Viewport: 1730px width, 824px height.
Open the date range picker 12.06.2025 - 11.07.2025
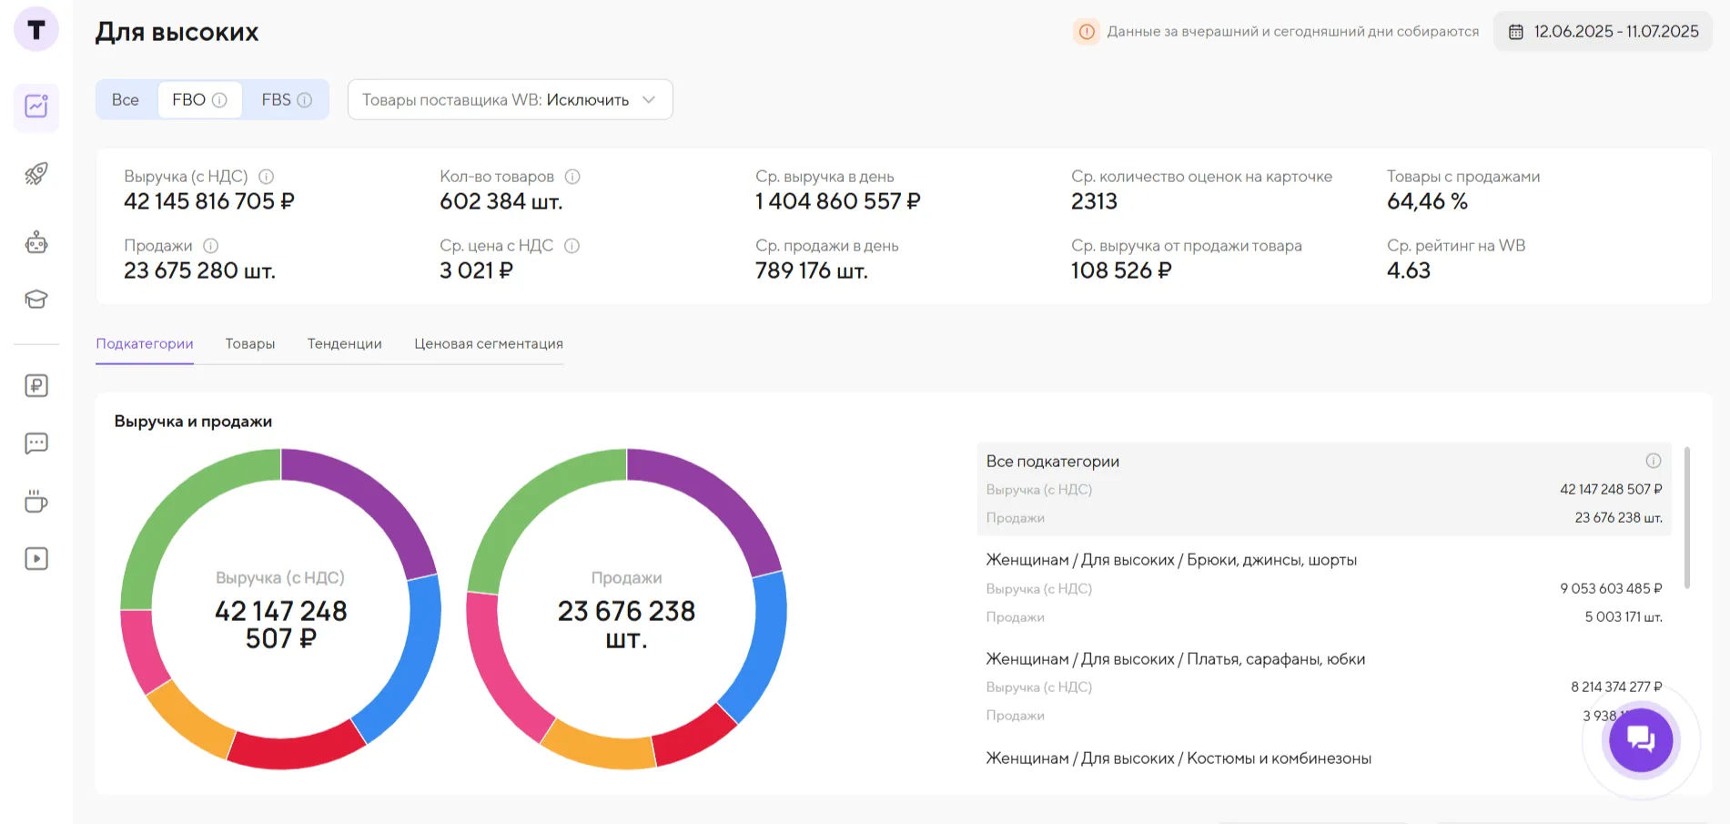coord(1604,32)
